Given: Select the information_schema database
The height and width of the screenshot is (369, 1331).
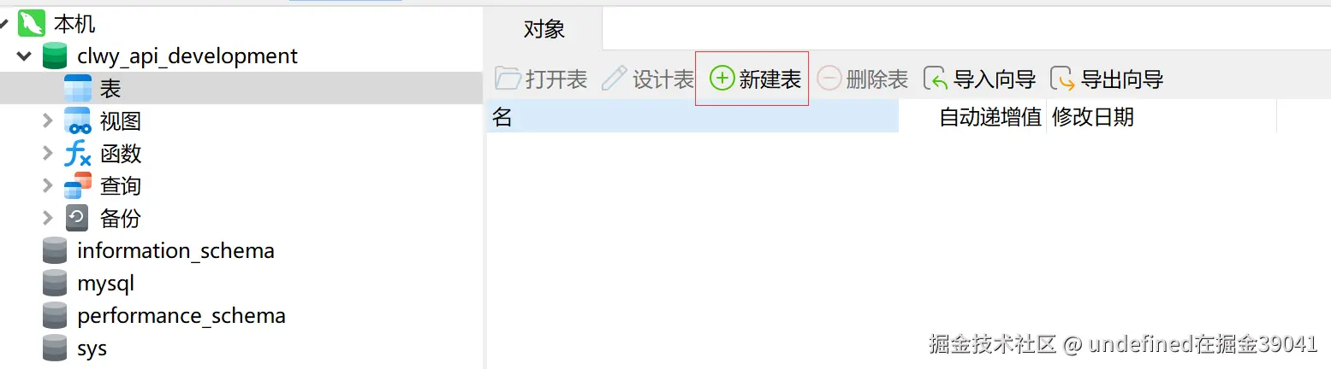Looking at the screenshot, I should (x=175, y=251).
